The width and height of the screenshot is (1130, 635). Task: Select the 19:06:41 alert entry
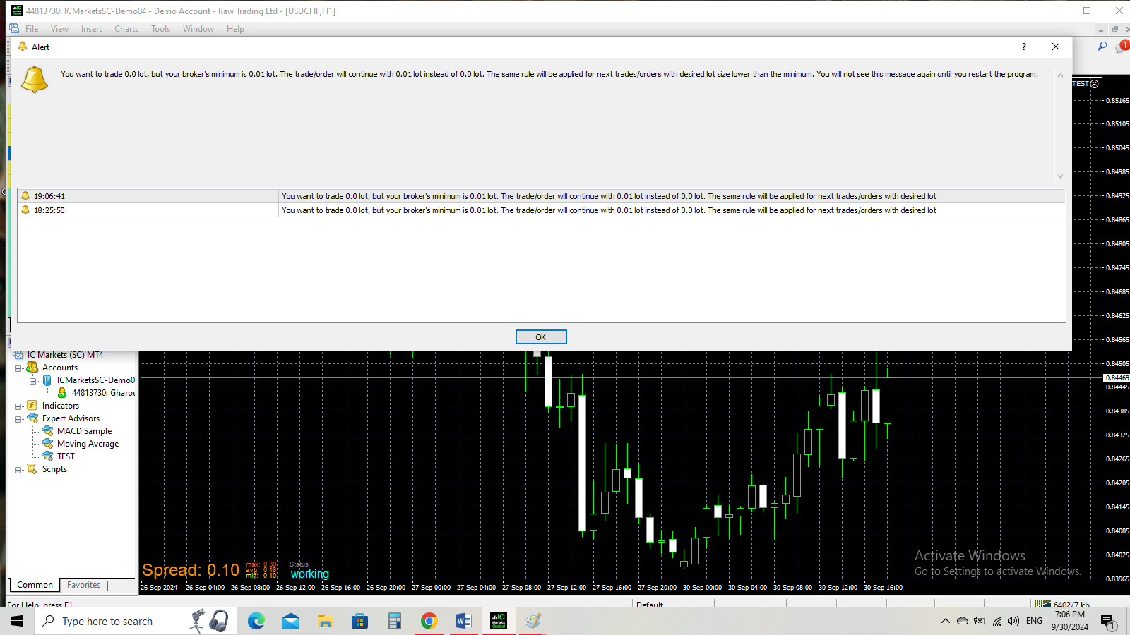pos(542,196)
